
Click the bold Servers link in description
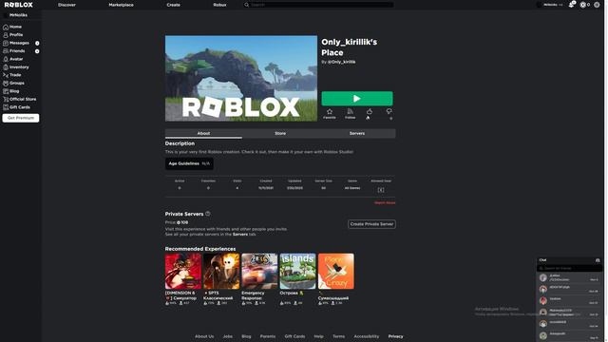point(240,235)
